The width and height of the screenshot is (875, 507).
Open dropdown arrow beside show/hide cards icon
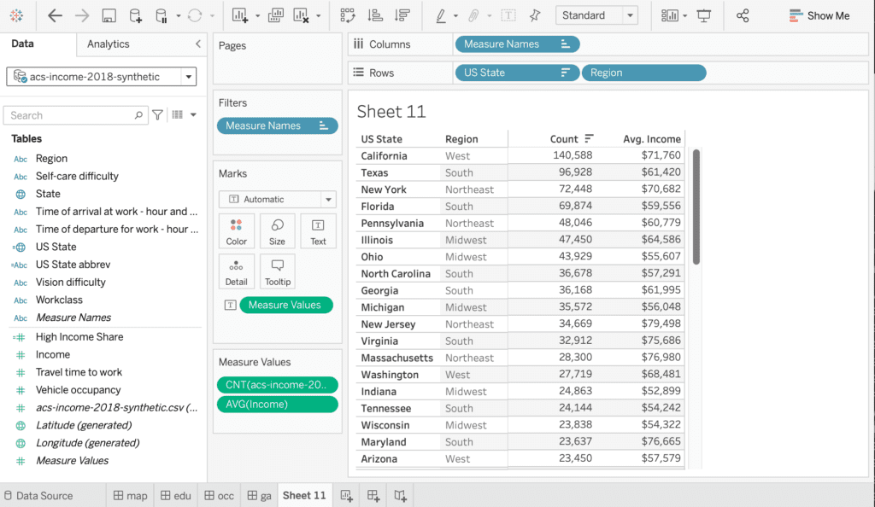tap(684, 16)
